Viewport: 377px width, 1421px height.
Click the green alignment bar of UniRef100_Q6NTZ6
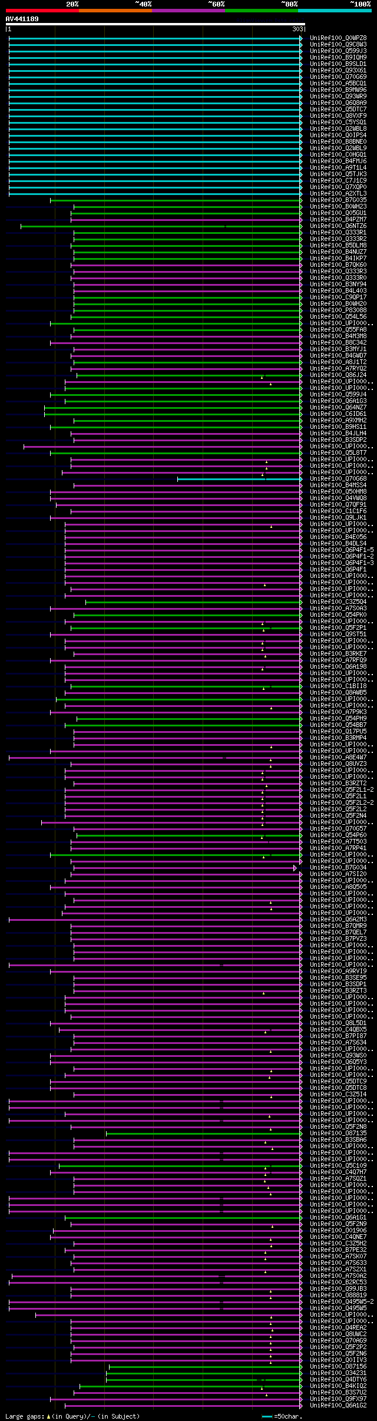(161, 226)
